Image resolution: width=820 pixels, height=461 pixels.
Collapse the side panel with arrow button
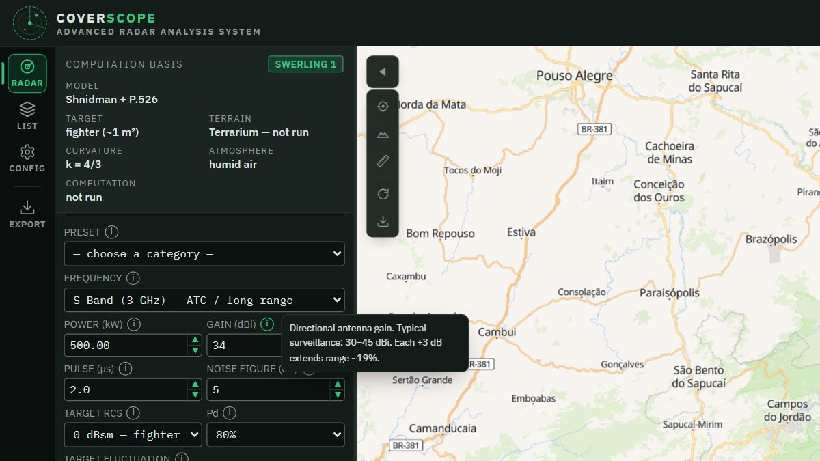pos(383,72)
